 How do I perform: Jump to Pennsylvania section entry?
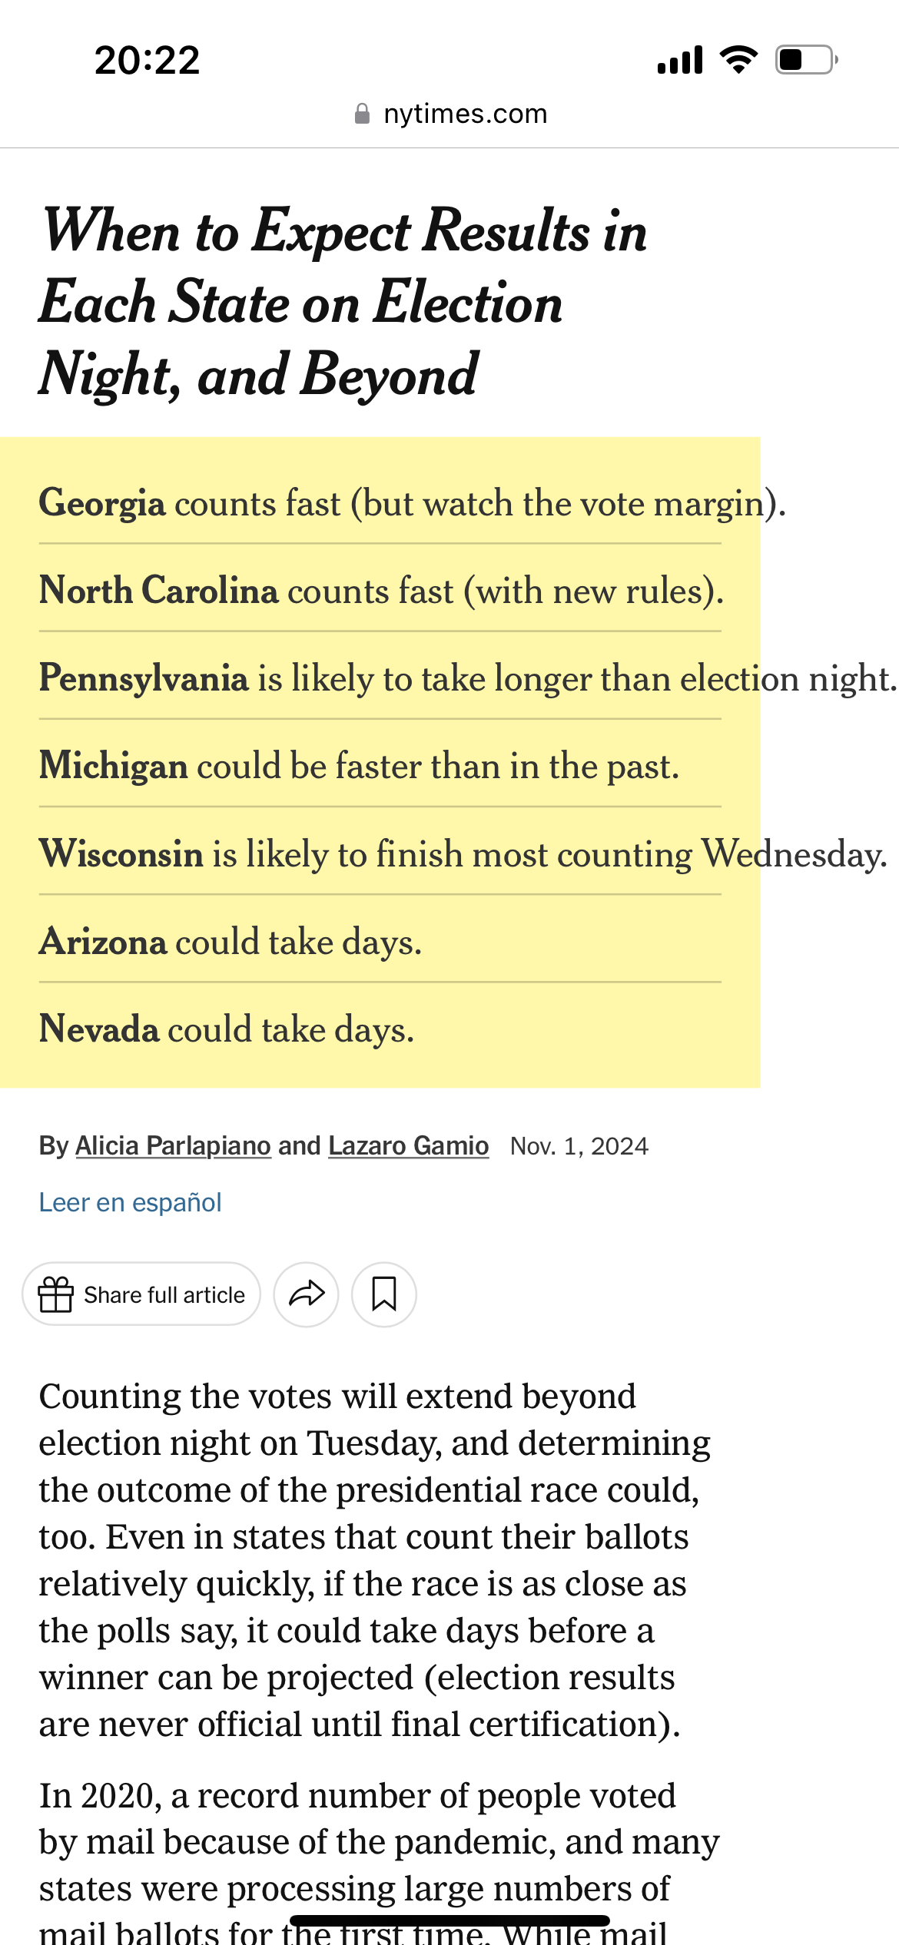468,678
